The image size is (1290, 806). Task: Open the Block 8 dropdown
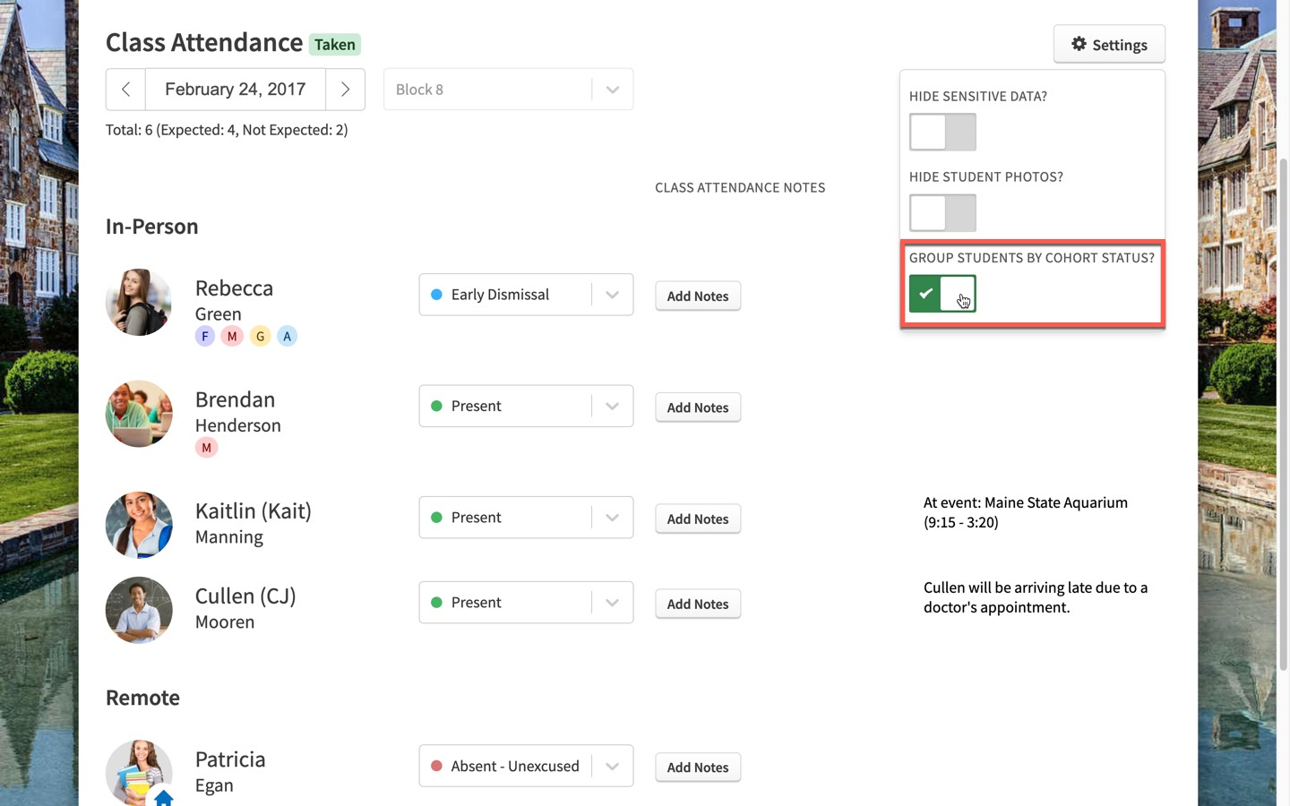click(612, 89)
